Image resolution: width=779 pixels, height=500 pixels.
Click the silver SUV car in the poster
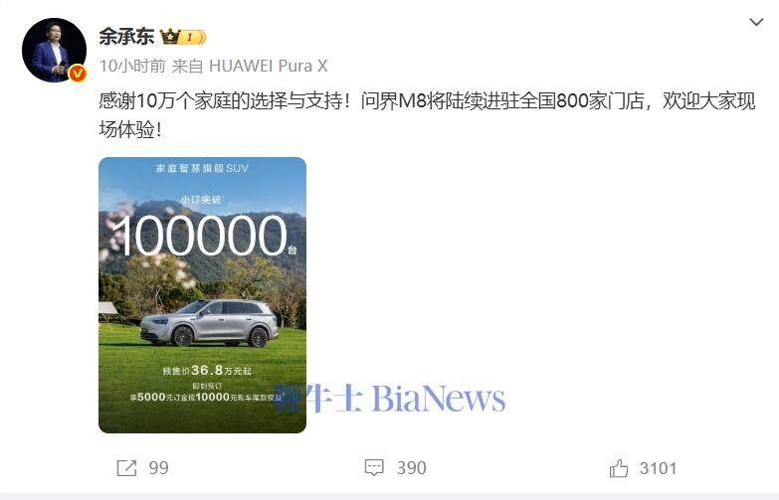[x=209, y=323]
